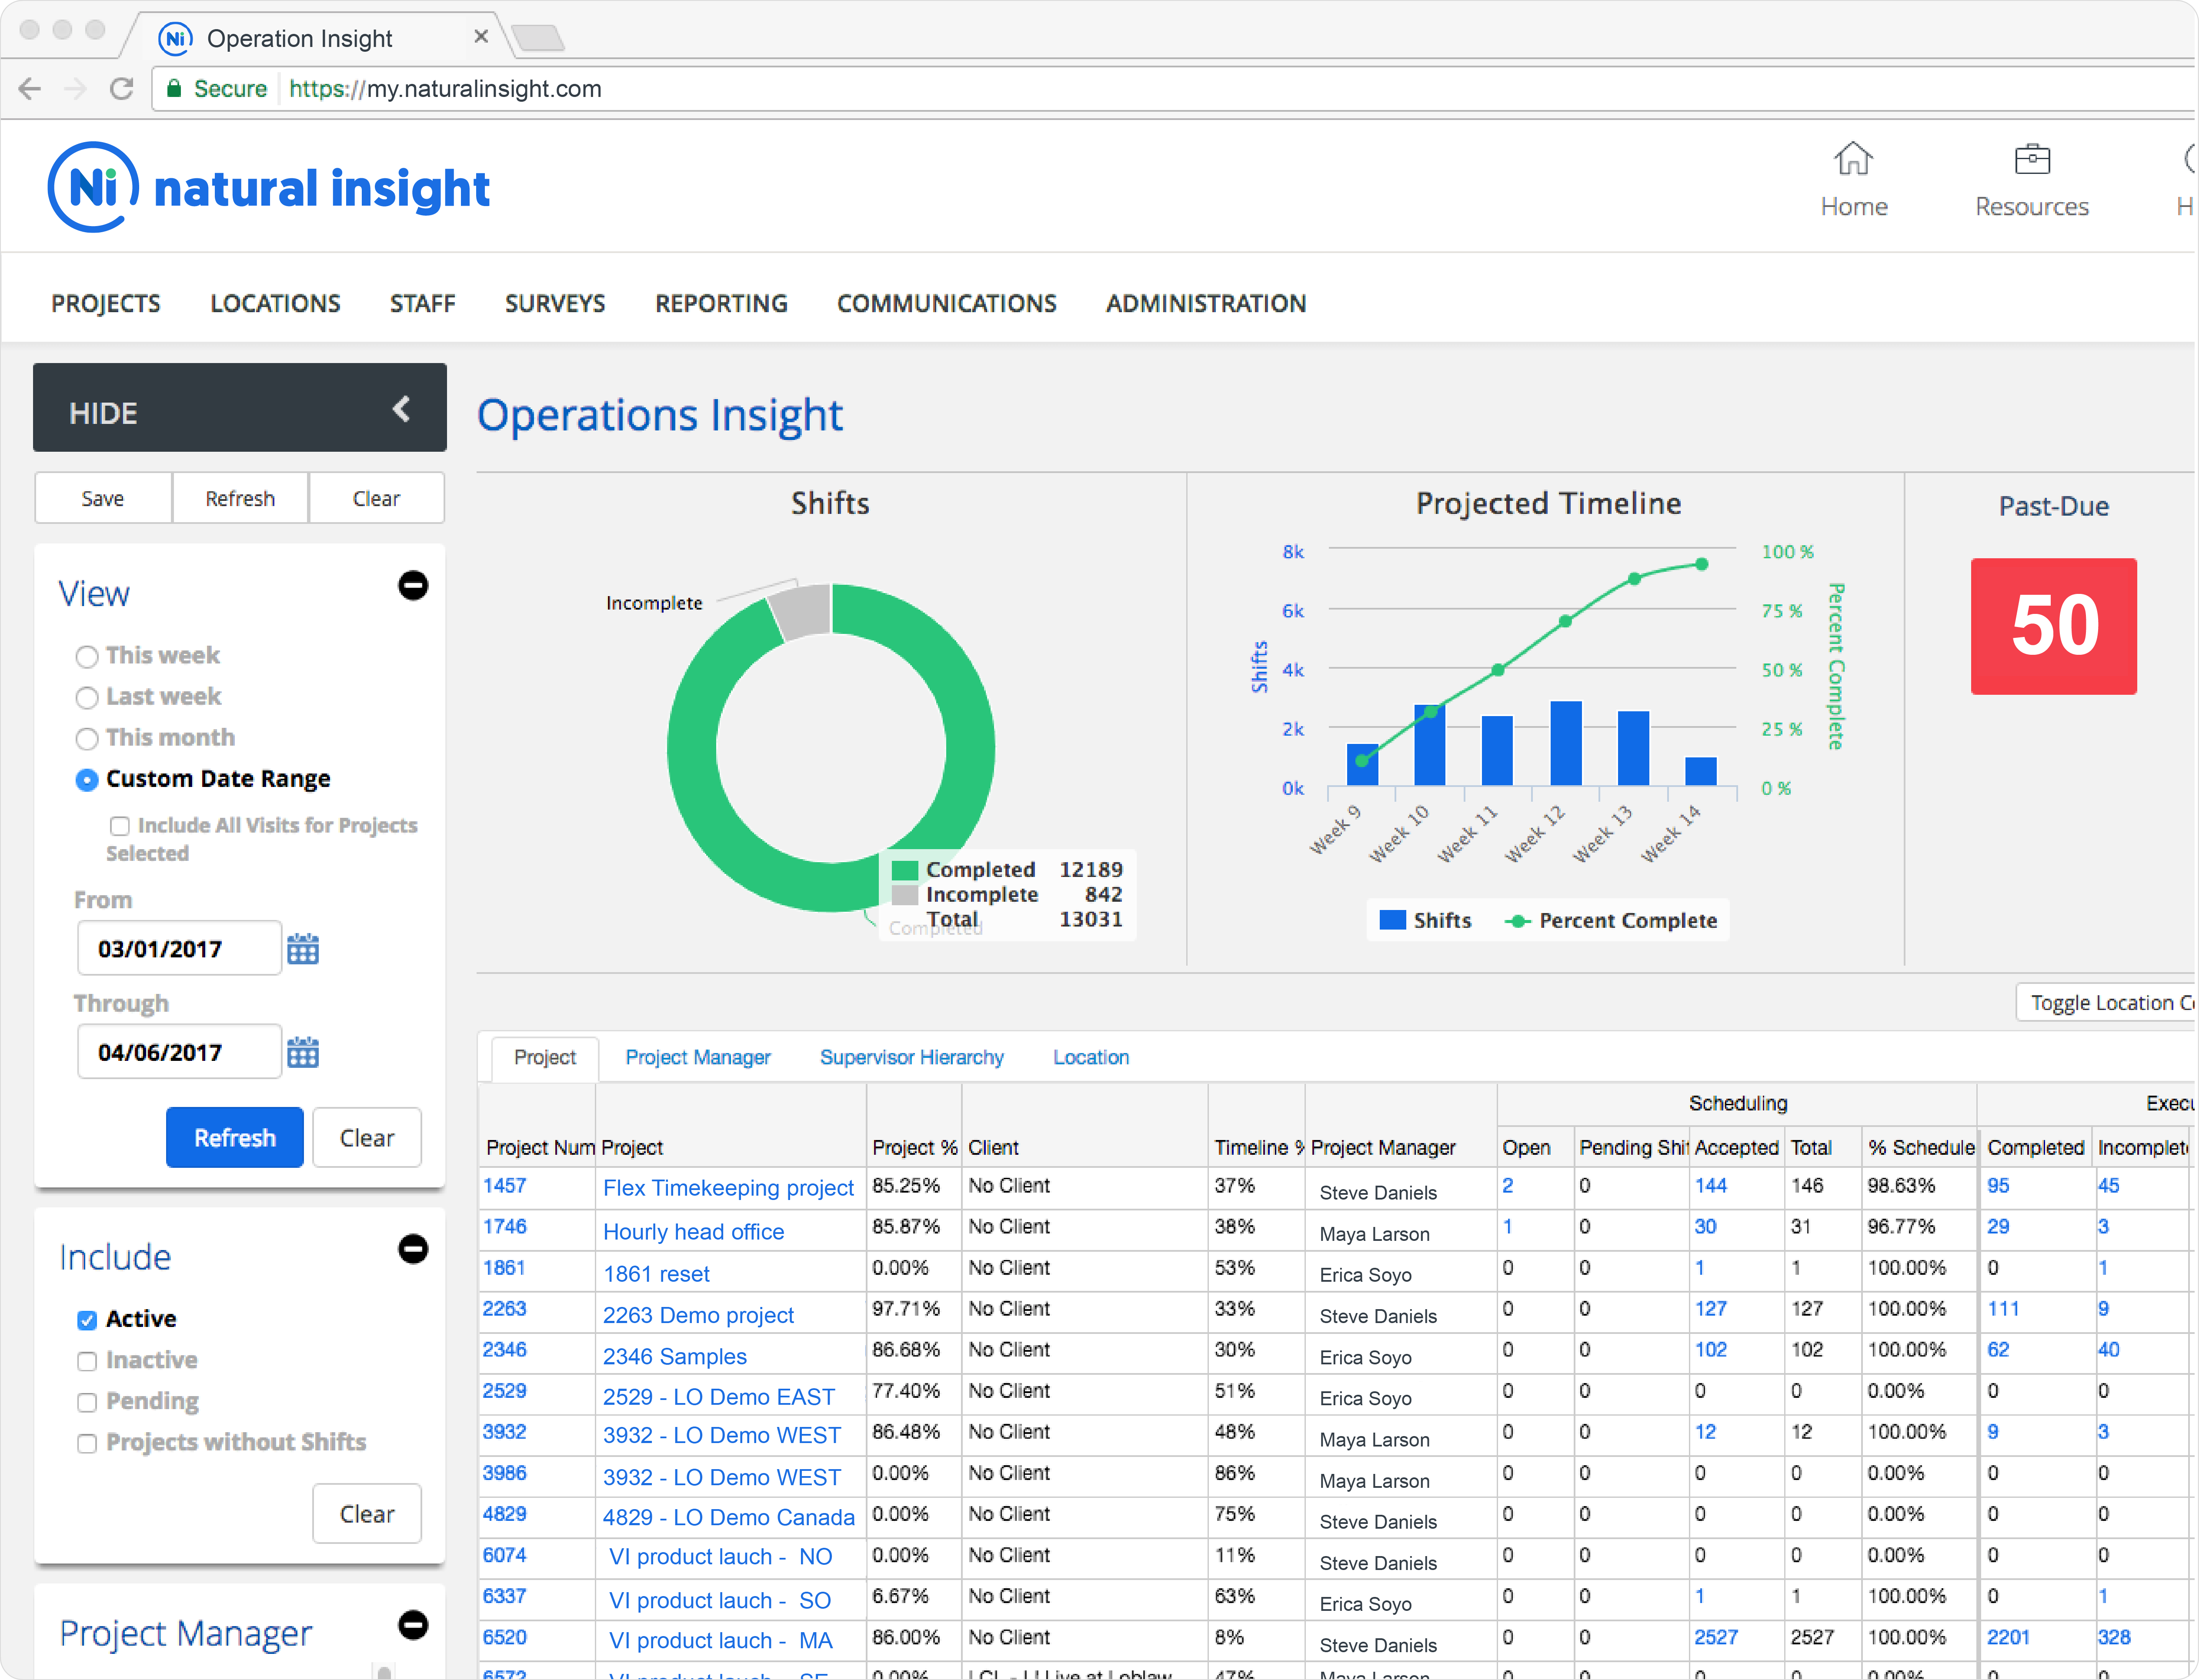Screen dimensions: 2199x1680
Task: Open the Reporting menu
Action: click(x=721, y=303)
